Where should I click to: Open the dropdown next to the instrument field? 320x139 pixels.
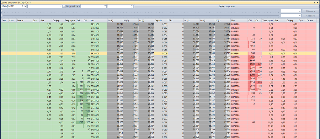61,6
